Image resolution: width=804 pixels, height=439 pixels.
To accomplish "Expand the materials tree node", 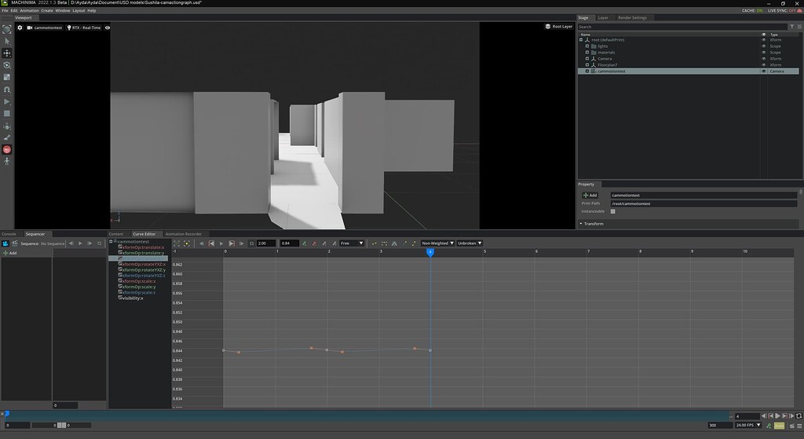I will tap(587, 53).
